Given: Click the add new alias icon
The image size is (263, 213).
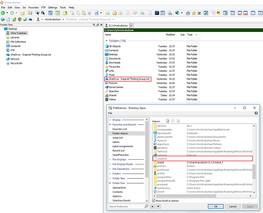Looking at the screenshot, I should (167, 121).
